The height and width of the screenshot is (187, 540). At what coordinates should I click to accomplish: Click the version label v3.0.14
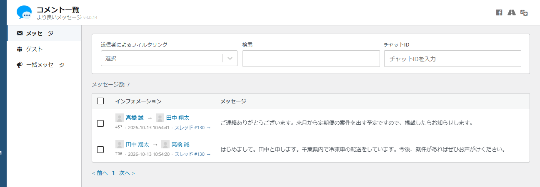(90, 18)
